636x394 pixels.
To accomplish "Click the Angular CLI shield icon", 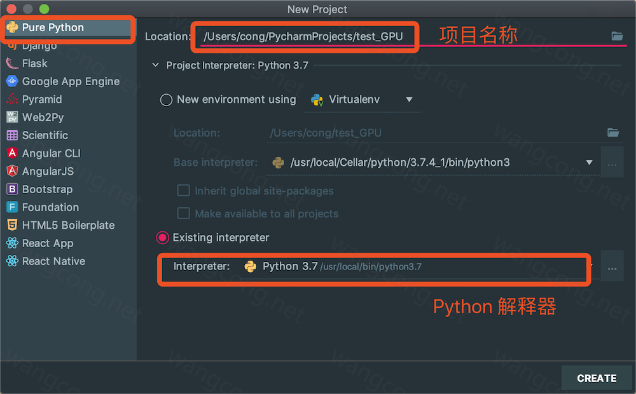I will (12, 153).
